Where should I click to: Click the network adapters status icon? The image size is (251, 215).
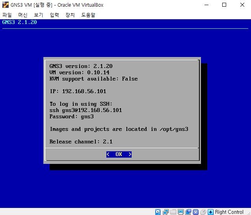pos(165,212)
